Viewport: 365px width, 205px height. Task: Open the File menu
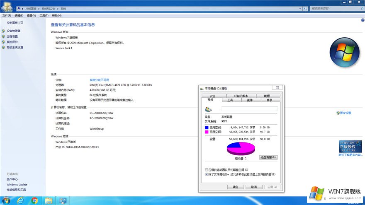pos(7,16)
